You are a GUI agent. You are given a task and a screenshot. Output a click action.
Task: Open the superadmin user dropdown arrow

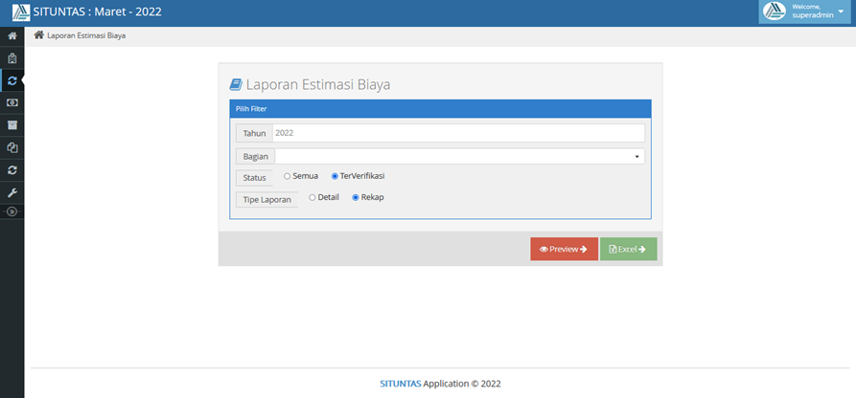click(841, 11)
